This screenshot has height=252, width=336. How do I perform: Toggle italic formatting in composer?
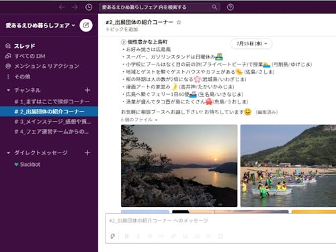(x=138, y=236)
